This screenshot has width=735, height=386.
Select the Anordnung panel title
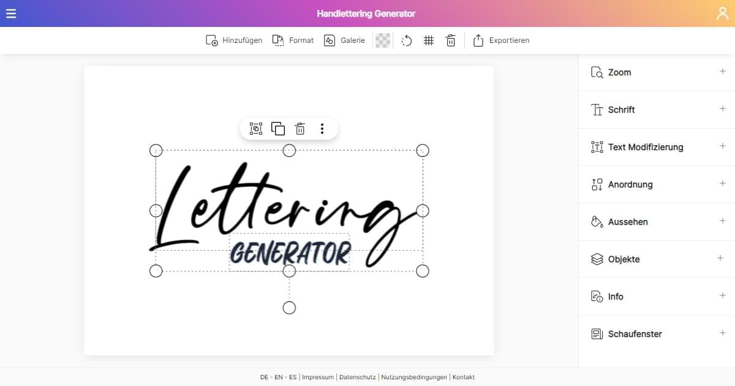pyautogui.click(x=630, y=184)
